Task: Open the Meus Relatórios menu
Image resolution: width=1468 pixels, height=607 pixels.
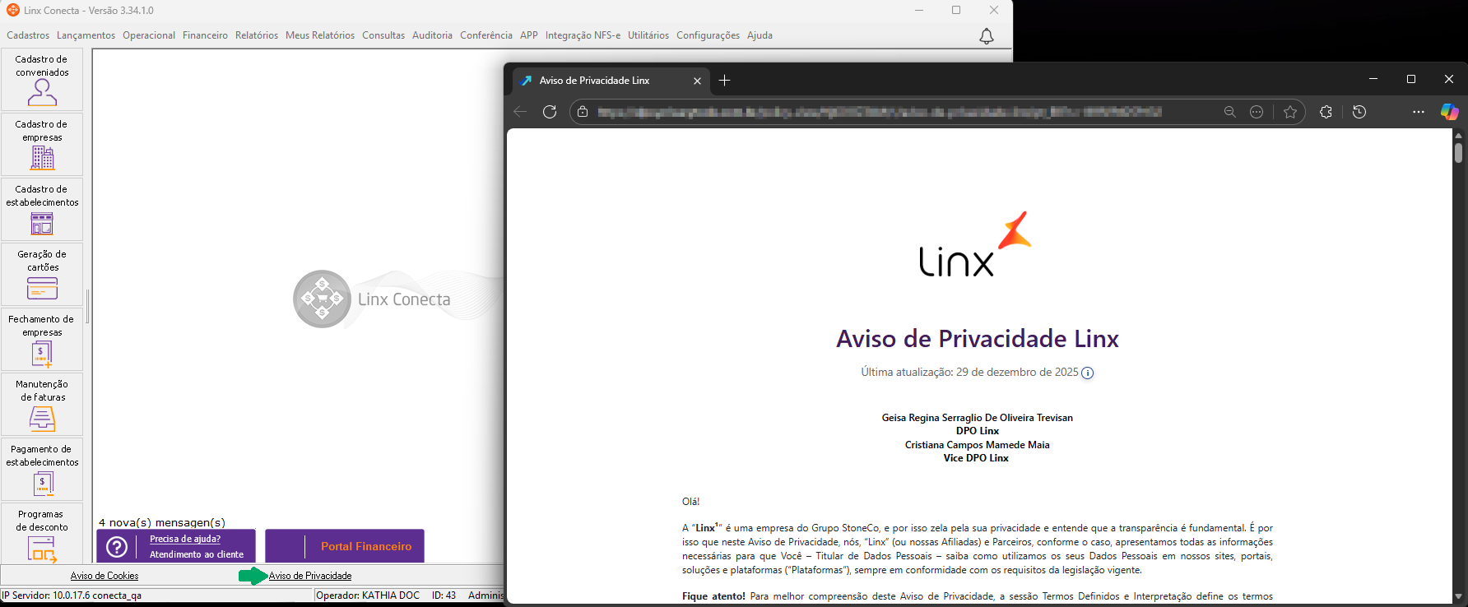Action: click(x=320, y=35)
